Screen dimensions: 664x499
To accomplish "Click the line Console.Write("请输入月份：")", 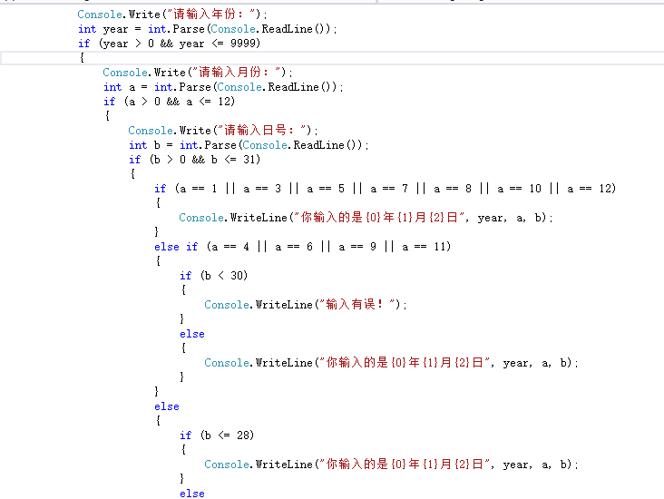I will tap(198, 73).
